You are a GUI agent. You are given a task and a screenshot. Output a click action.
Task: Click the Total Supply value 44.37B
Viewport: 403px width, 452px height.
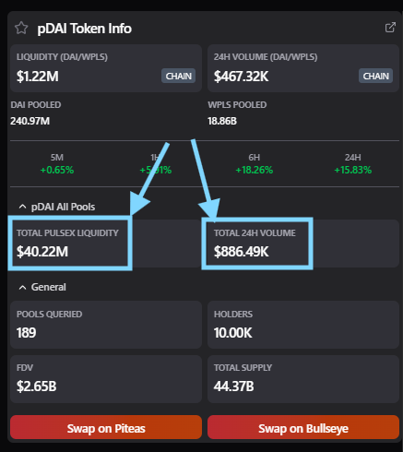click(233, 387)
